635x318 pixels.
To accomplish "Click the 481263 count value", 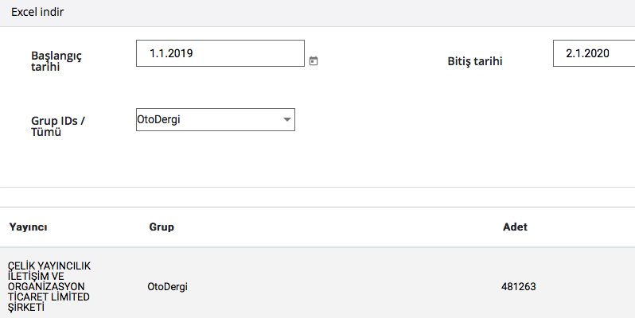I will (519, 286).
